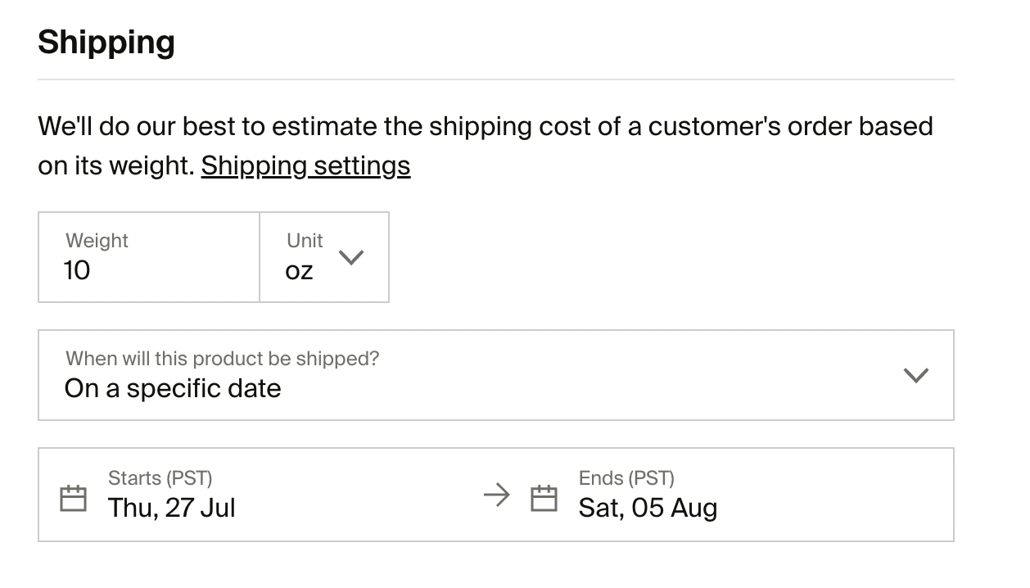Click the 'Unit' label
1030x588 pixels.
pos(305,241)
